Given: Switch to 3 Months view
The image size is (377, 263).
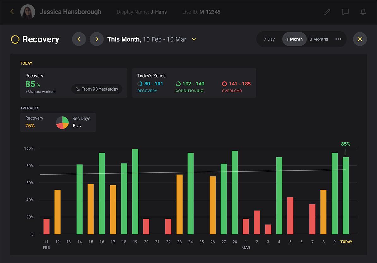Looking at the screenshot, I should pyautogui.click(x=319, y=39).
